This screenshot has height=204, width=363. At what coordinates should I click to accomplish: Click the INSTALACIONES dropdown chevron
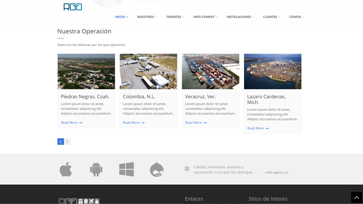click(x=253, y=17)
